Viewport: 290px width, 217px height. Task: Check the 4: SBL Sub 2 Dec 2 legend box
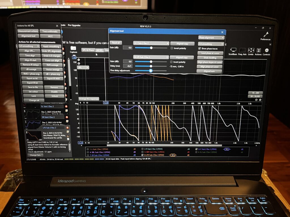click(88, 152)
